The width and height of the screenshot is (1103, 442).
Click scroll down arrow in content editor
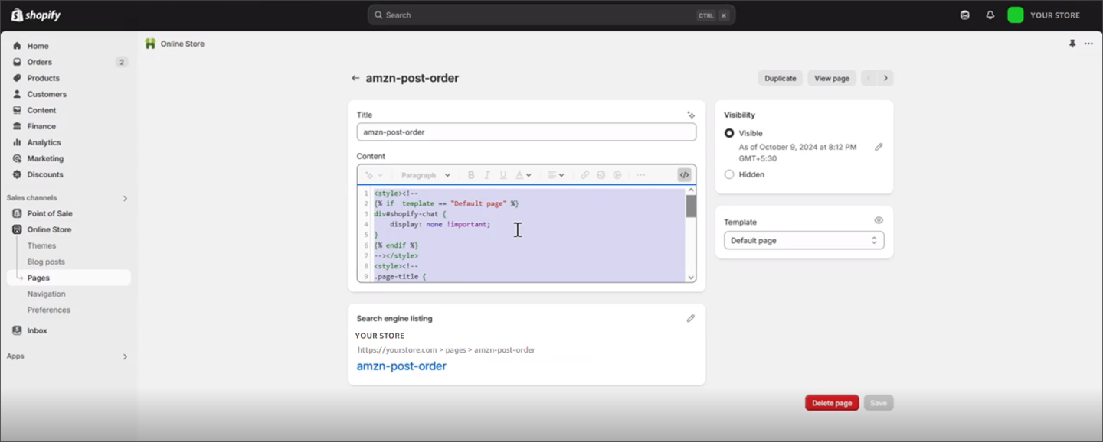click(x=691, y=278)
